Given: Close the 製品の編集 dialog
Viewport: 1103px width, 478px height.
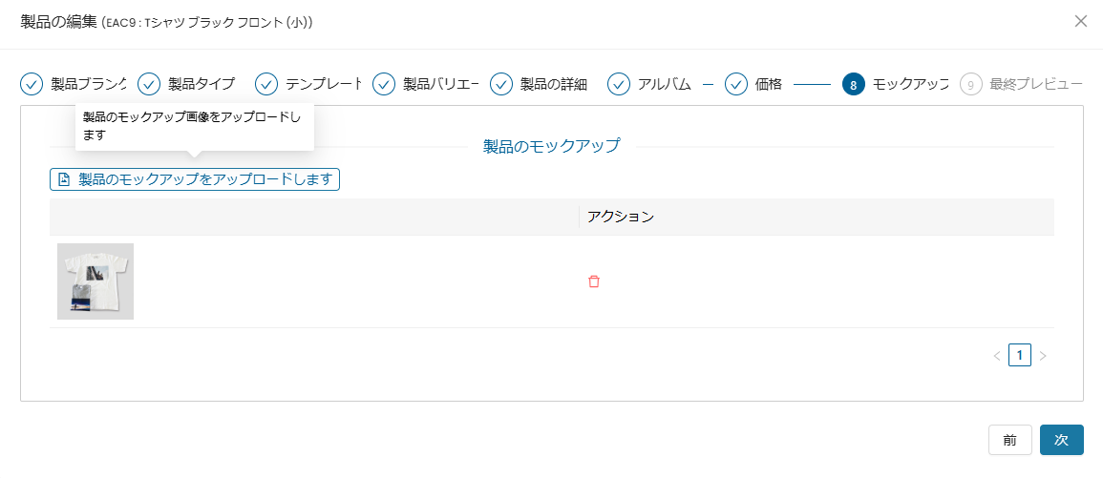Looking at the screenshot, I should click(1081, 21).
